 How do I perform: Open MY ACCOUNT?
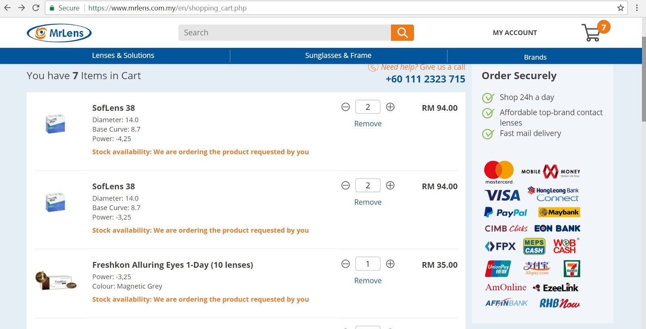(x=515, y=33)
